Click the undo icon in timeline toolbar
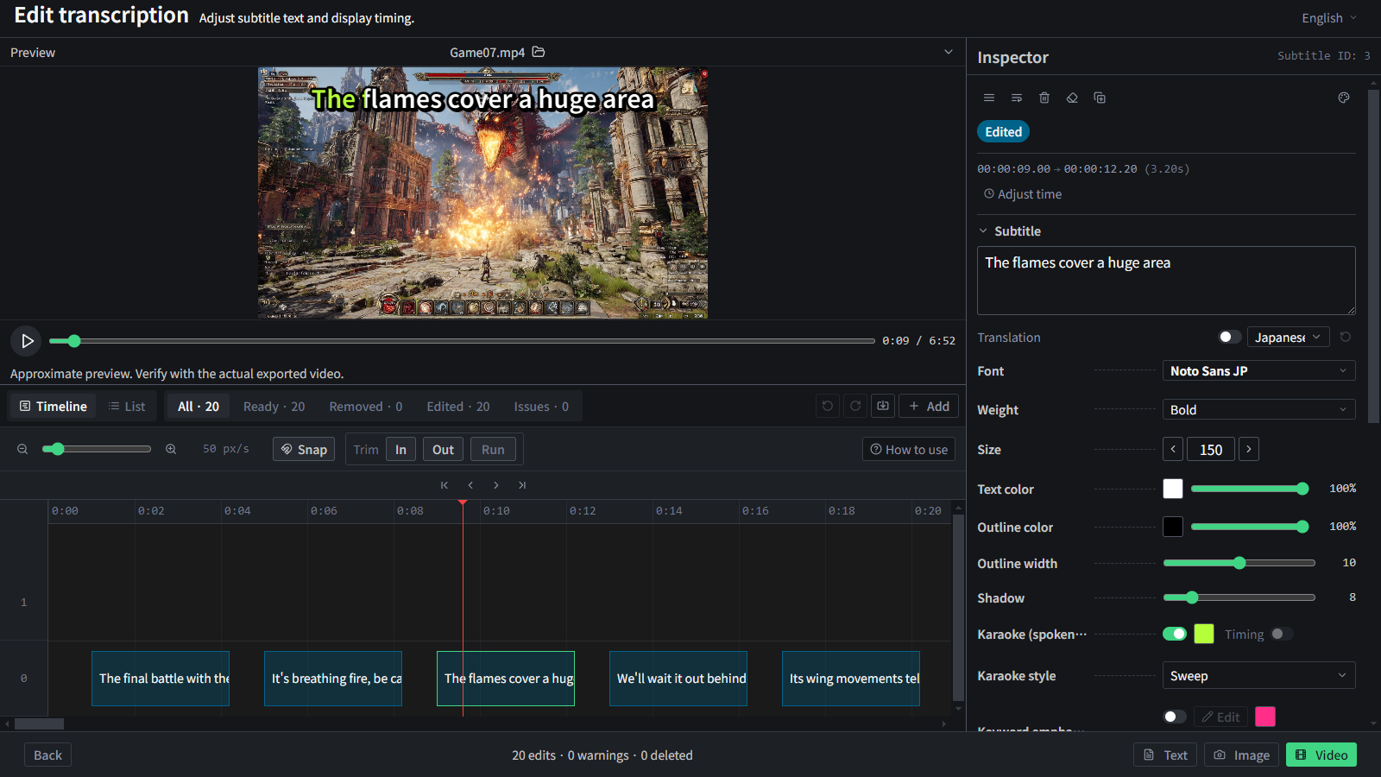 (828, 406)
